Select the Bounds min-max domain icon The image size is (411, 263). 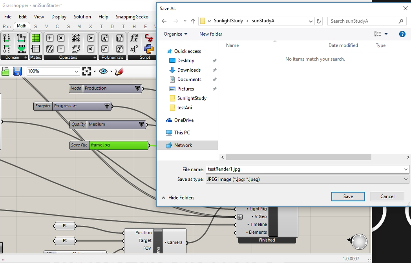click(x=22, y=38)
